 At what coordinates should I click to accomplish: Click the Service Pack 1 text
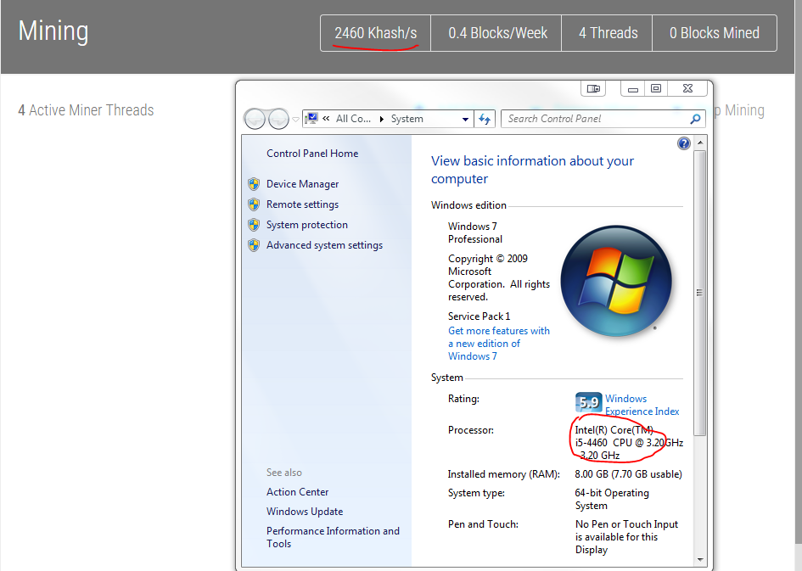(479, 316)
